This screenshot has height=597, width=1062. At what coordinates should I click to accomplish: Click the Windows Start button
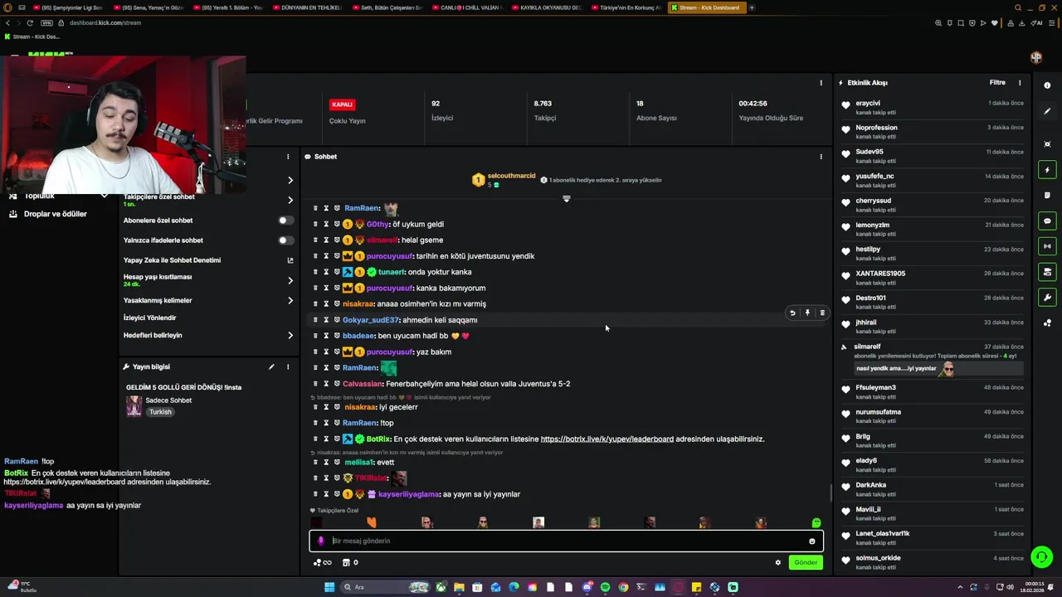click(x=329, y=587)
